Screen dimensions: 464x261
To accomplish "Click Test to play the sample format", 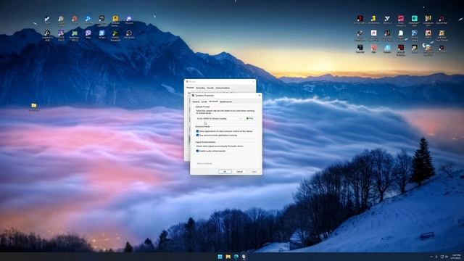I will [x=249, y=118].
